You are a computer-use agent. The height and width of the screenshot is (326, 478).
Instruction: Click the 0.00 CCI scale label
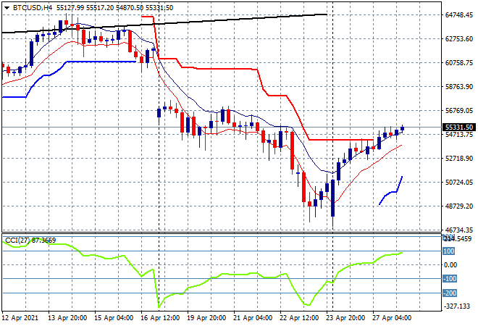pos(450,265)
